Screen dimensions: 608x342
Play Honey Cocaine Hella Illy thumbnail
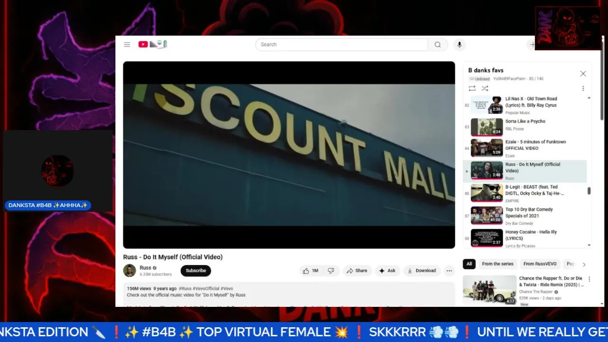[486, 238]
